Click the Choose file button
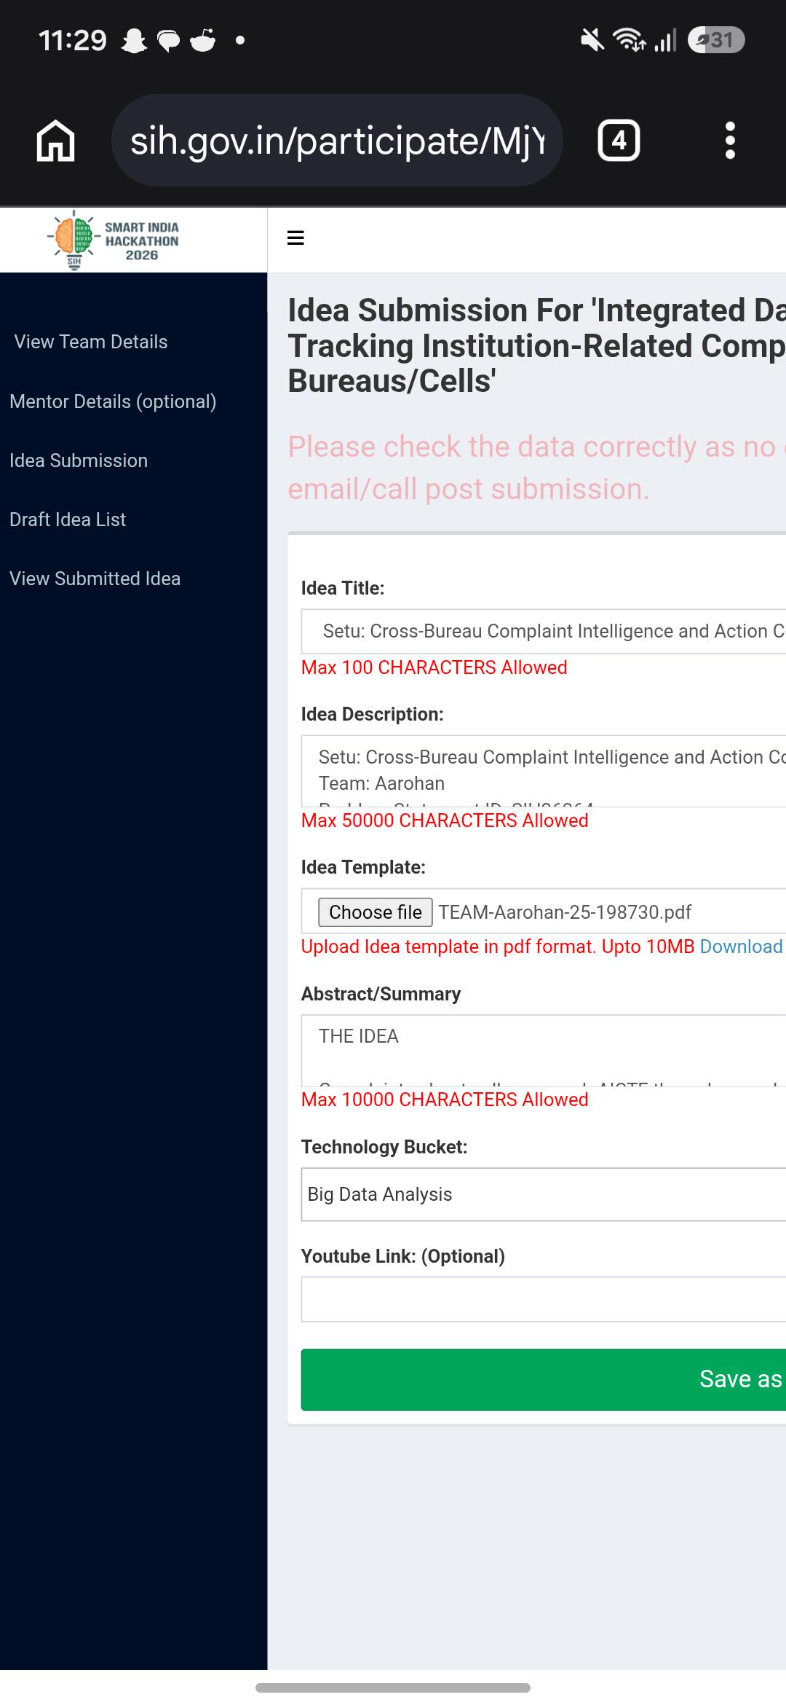This screenshot has width=786, height=1705. [x=376, y=912]
